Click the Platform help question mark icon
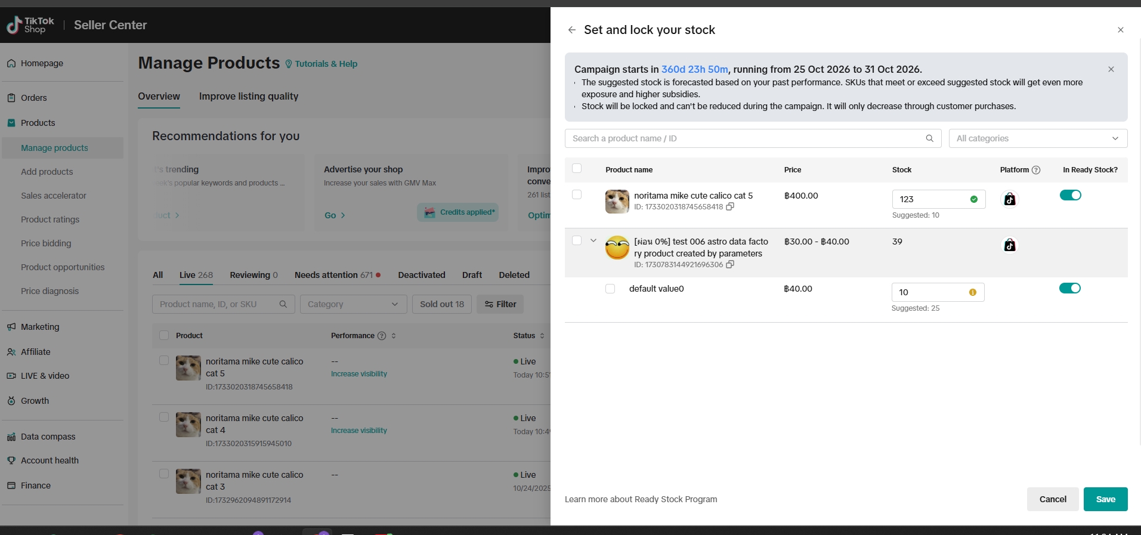This screenshot has height=535, width=1141. [x=1036, y=170]
